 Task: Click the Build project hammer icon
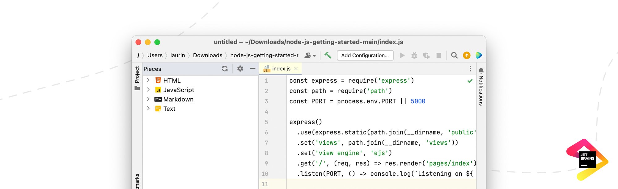click(328, 55)
